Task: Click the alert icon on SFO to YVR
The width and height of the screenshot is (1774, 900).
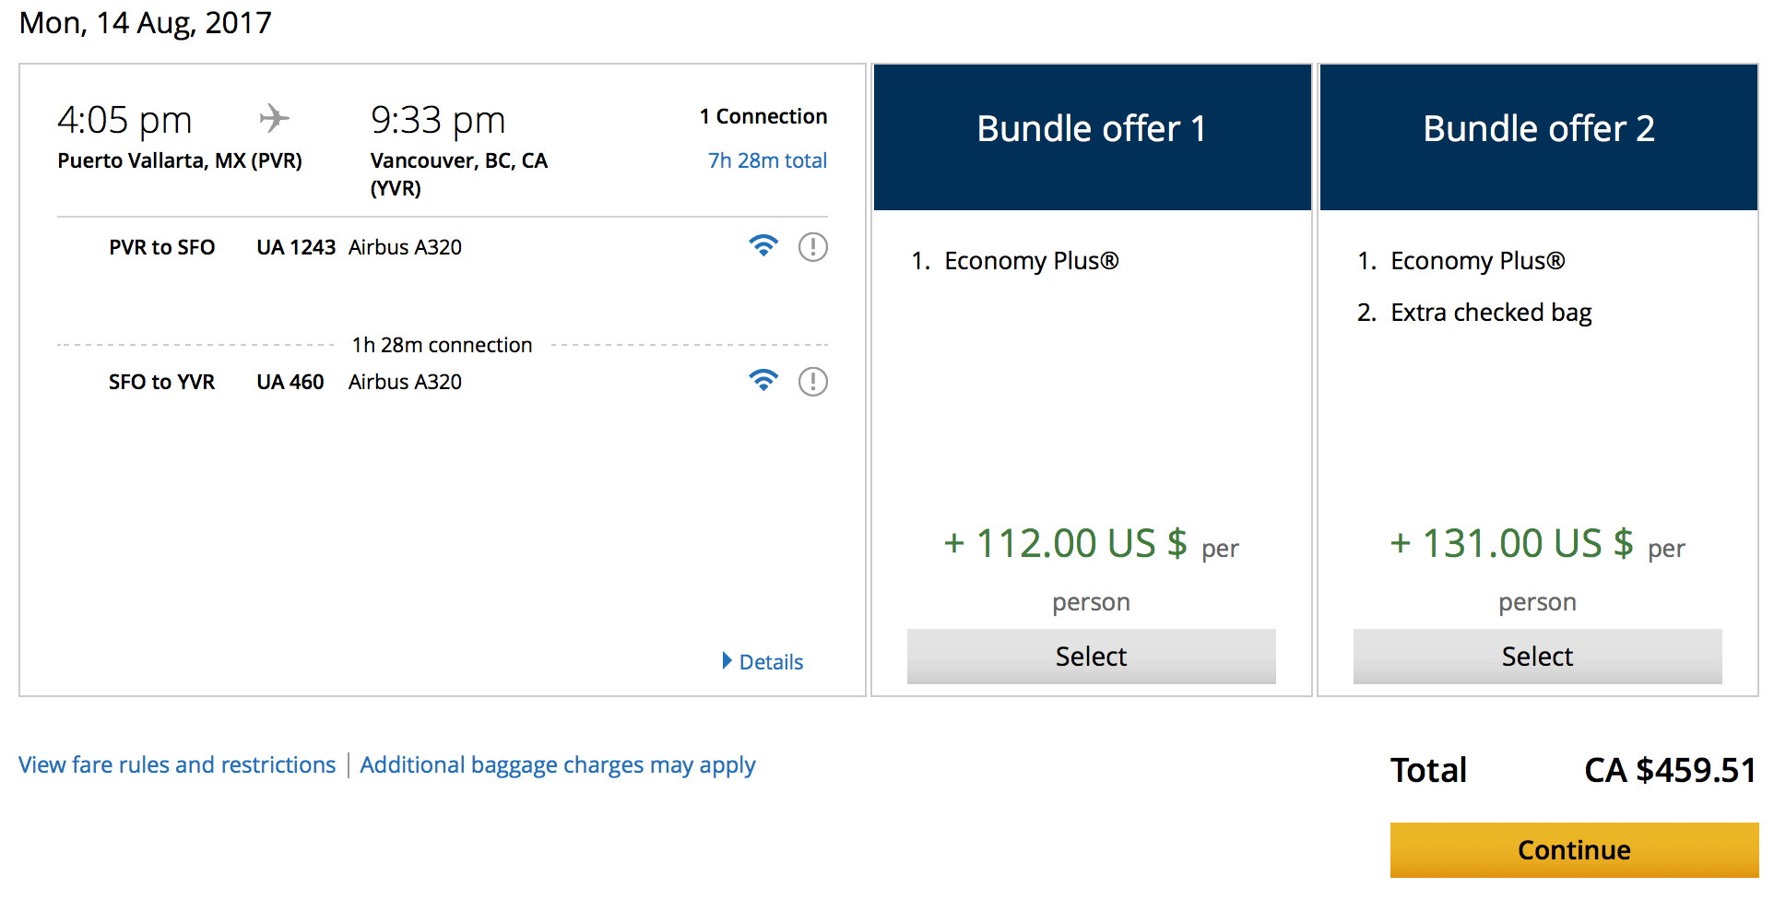Action: (812, 382)
